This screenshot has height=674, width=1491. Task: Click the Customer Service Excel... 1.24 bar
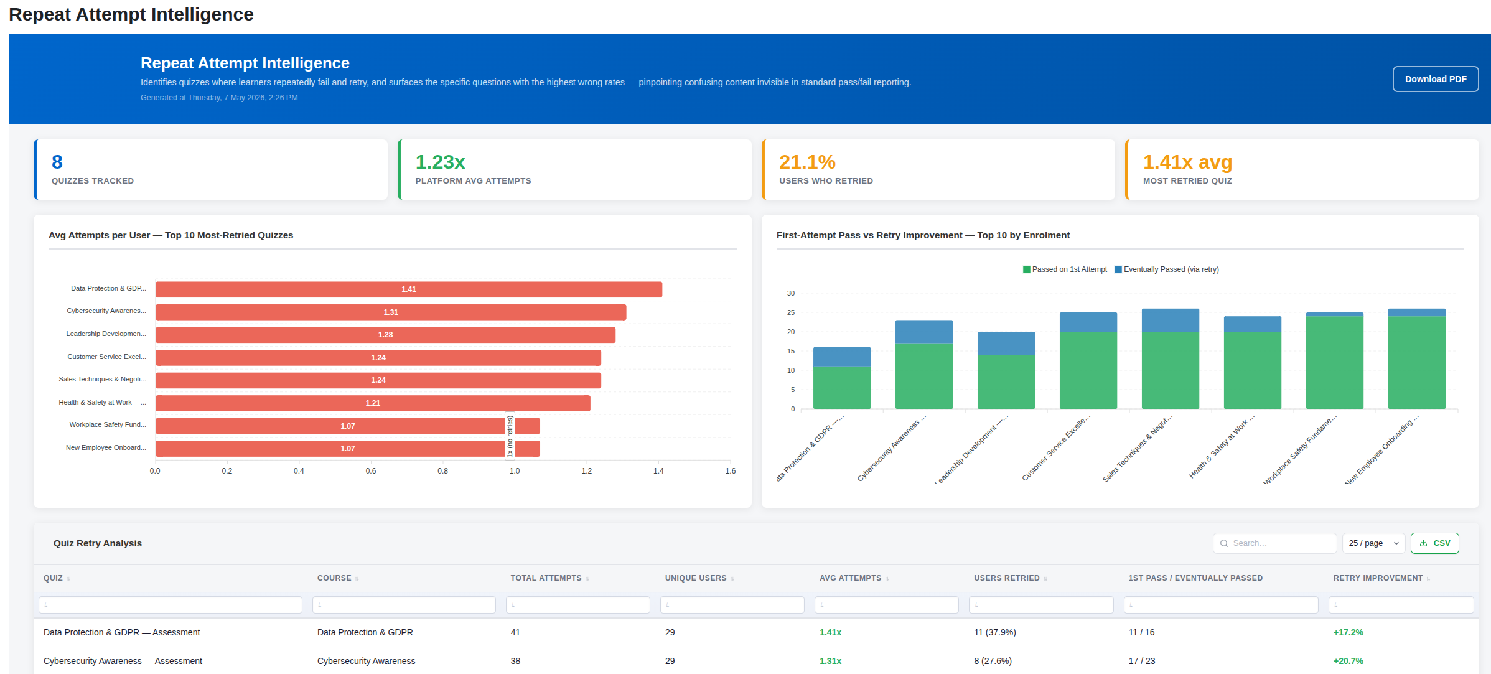click(378, 358)
